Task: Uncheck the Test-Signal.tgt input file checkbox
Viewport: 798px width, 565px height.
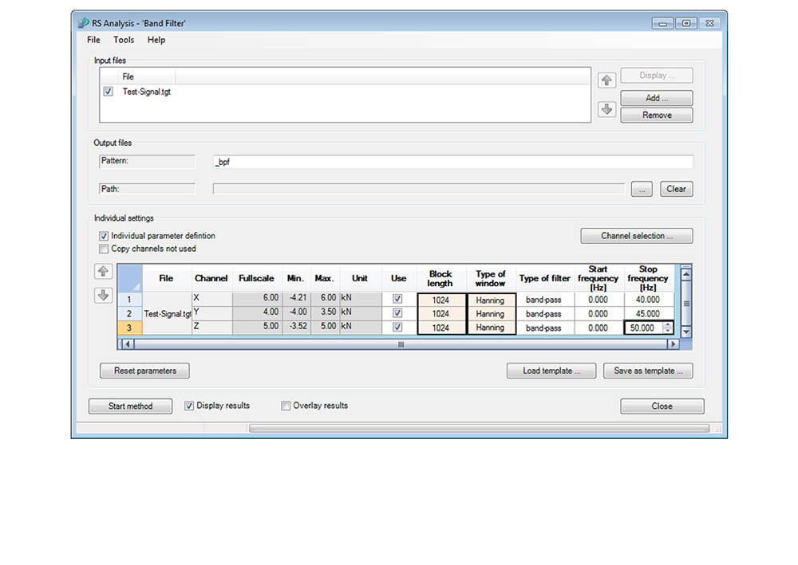Action: tap(108, 92)
